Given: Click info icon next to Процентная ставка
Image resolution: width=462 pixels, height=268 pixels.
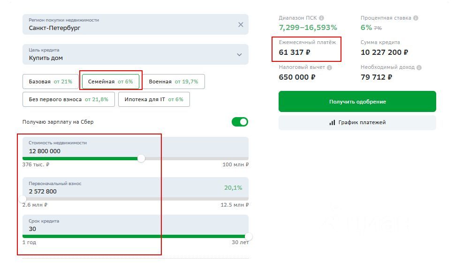Looking at the screenshot, I should tap(416, 18).
